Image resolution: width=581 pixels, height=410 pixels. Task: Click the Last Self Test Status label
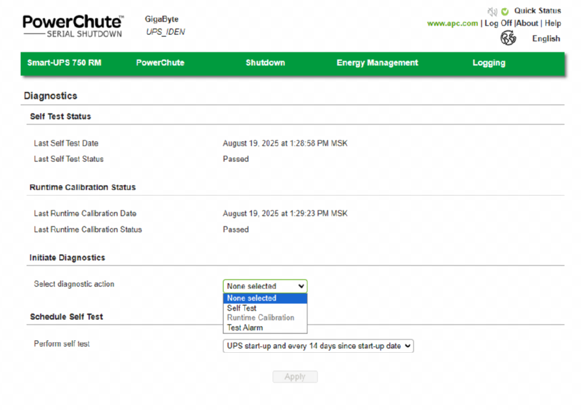coord(69,159)
